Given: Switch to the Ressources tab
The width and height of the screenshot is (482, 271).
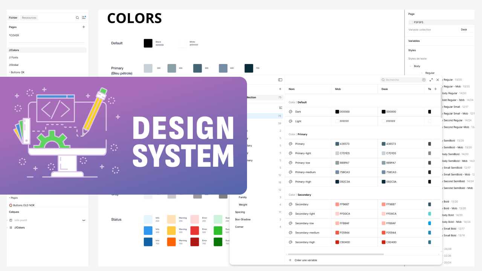Looking at the screenshot, I should coord(29,18).
